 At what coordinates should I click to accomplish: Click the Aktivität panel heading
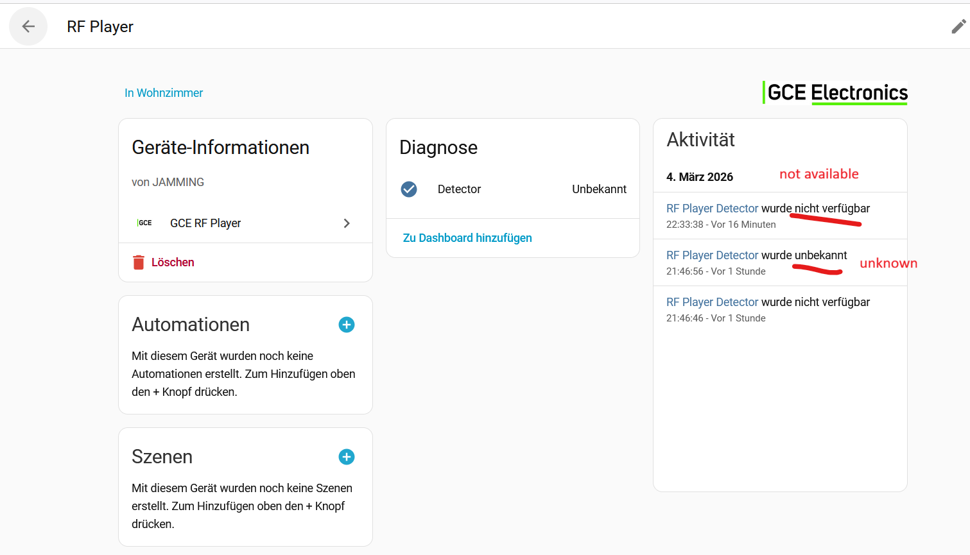click(700, 140)
